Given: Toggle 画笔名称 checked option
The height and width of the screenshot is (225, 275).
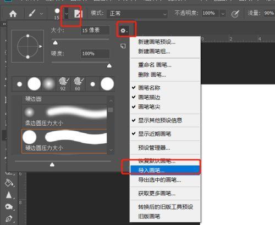Looking at the screenshot, I should tap(165, 88).
